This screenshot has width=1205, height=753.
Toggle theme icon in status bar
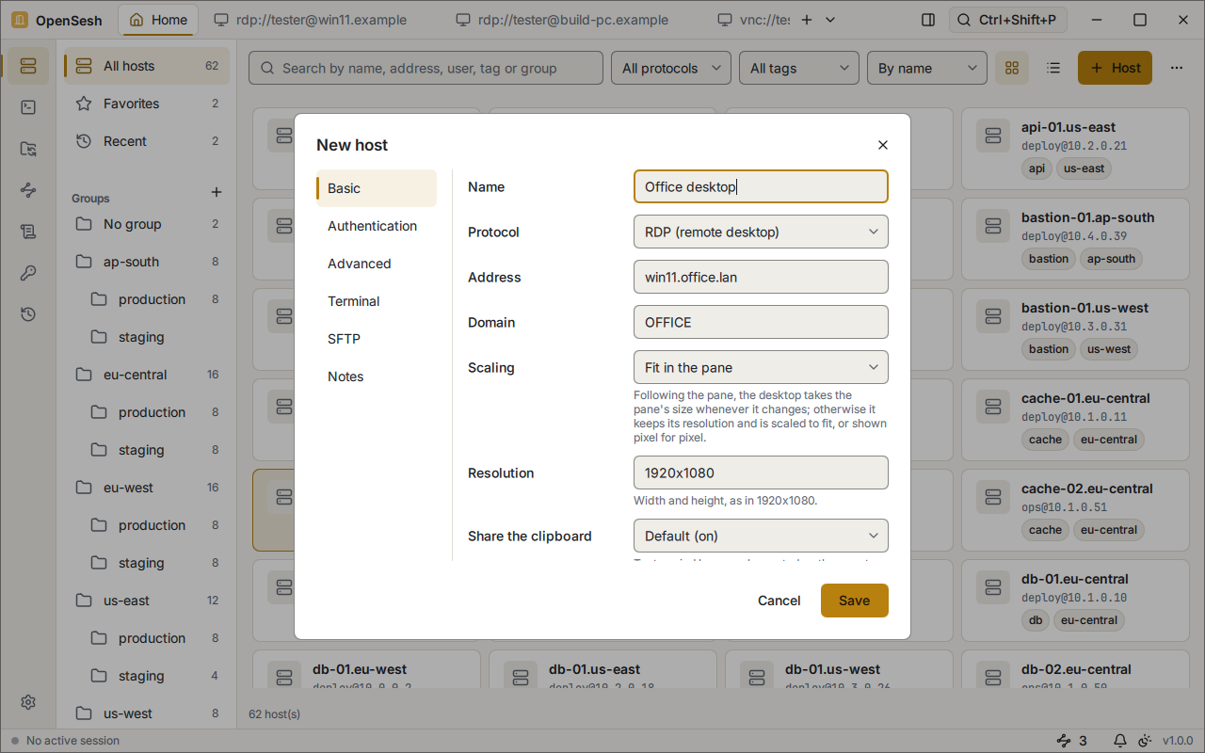[x=1145, y=741]
